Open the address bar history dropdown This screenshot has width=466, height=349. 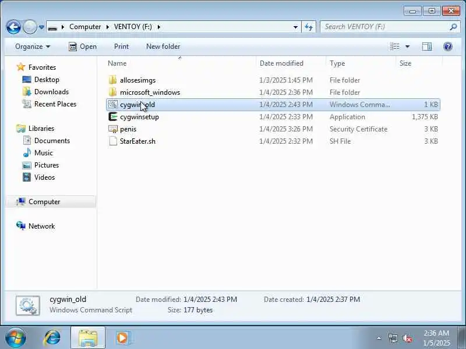(x=295, y=27)
